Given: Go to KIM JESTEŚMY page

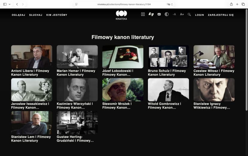Looking at the screenshot, I should pos(57,15).
